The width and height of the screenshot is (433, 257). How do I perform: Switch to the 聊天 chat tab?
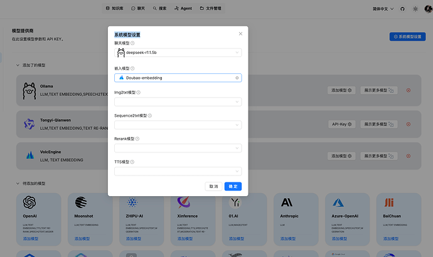tap(138, 8)
